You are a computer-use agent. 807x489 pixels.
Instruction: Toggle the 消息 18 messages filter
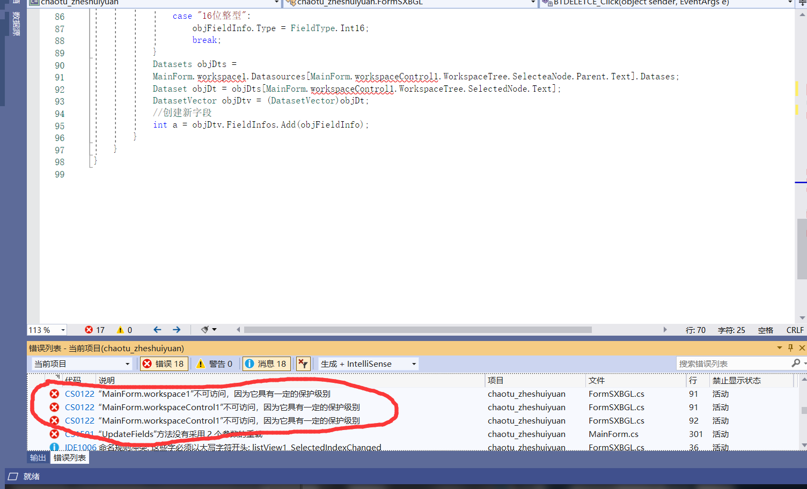(x=267, y=364)
